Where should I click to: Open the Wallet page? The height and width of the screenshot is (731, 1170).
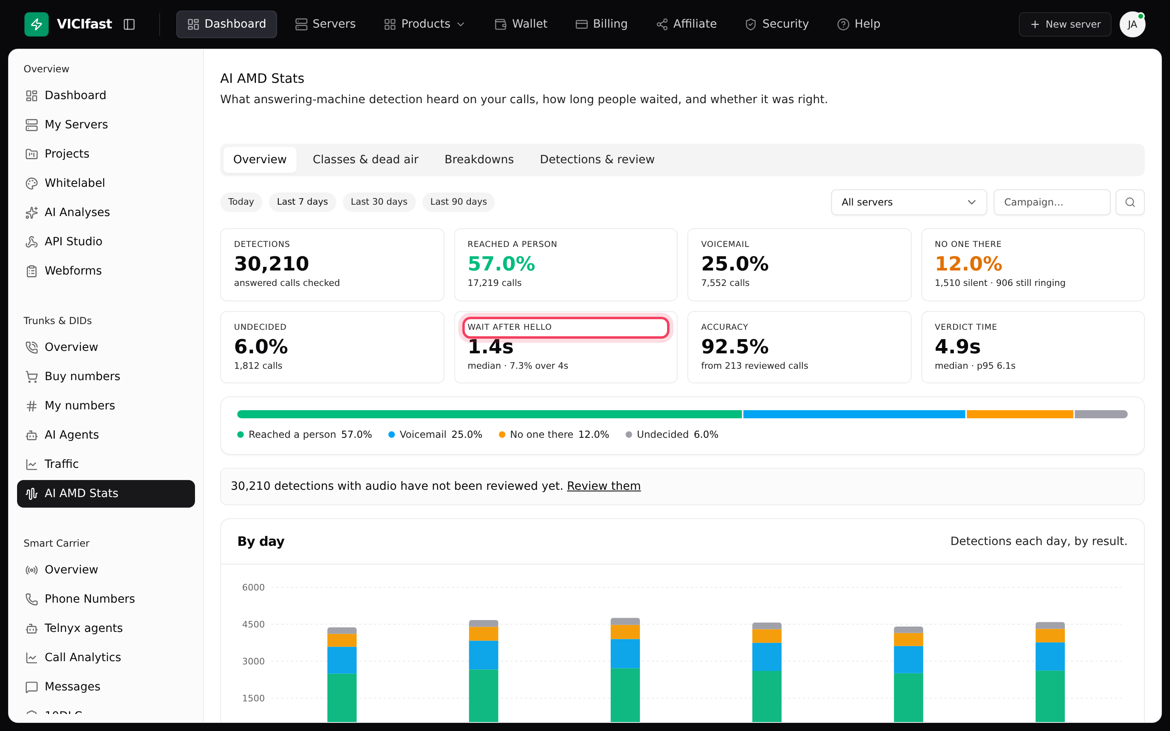click(x=521, y=24)
